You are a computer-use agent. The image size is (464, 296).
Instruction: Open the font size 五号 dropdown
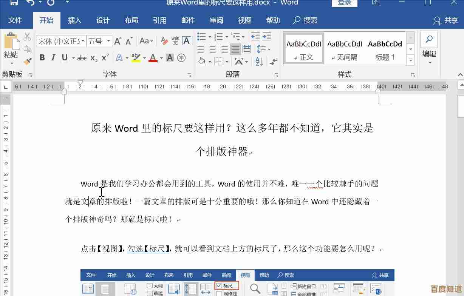pos(108,41)
